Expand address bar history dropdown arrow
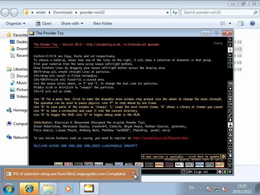The image size is (260, 195). click(x=167, y=12)
